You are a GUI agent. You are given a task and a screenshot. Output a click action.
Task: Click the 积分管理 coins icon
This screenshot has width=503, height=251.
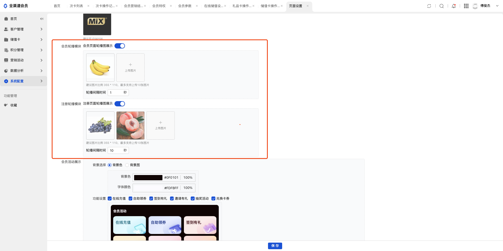[6, 50]
